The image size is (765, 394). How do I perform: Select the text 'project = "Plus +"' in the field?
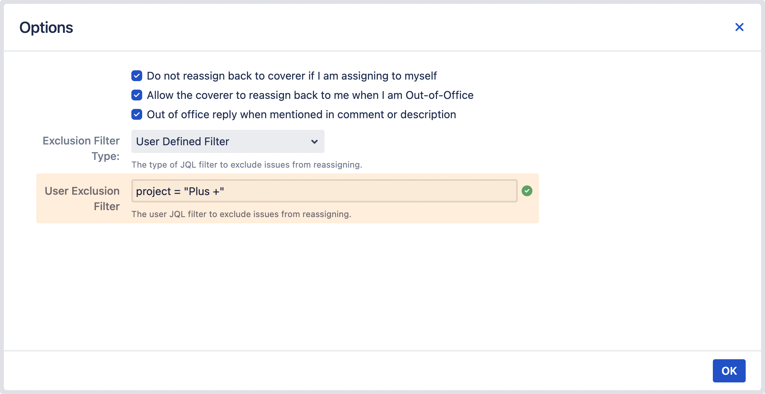(x=179, y=191)
